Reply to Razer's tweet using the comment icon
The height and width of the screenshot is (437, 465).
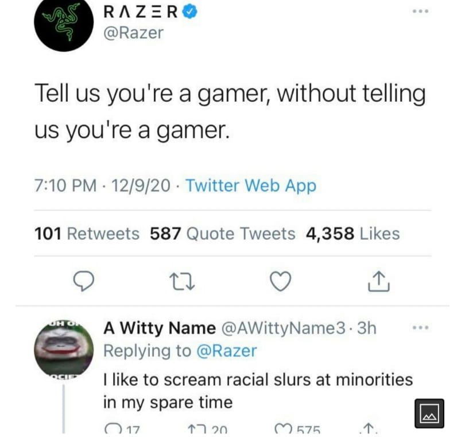coord(84,281)
